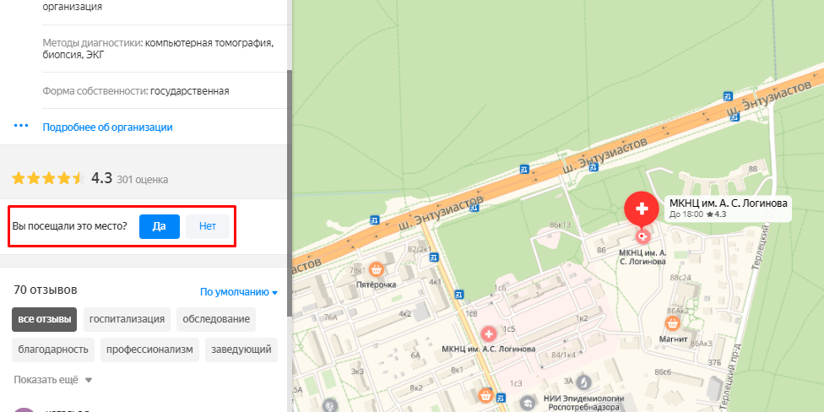
Task: Select the все отзывы filter tag
Action: coord(44,319)
